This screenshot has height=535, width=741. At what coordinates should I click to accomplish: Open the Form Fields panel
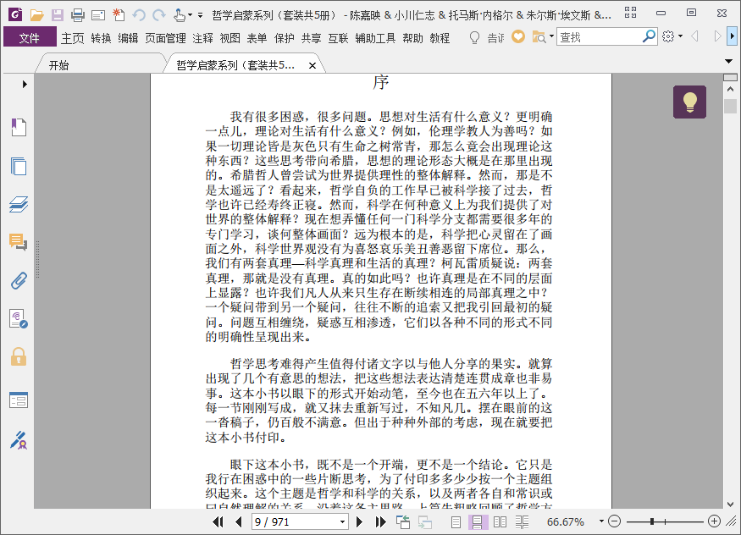tap(19, 400)
